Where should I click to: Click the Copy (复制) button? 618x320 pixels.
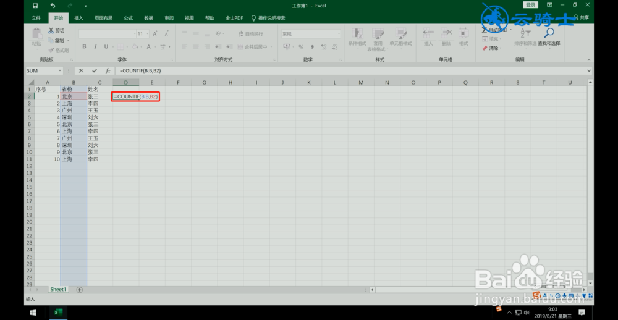[x=56, y=40]
